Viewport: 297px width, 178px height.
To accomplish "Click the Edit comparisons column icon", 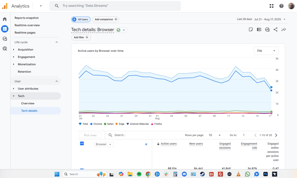I will 259,29.
